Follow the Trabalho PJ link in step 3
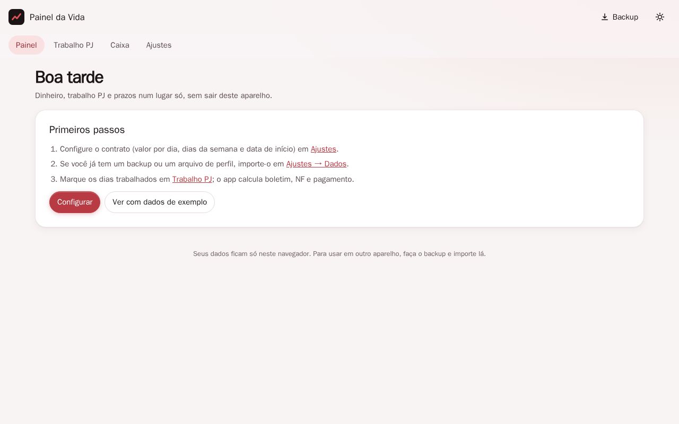 point(192,179)
